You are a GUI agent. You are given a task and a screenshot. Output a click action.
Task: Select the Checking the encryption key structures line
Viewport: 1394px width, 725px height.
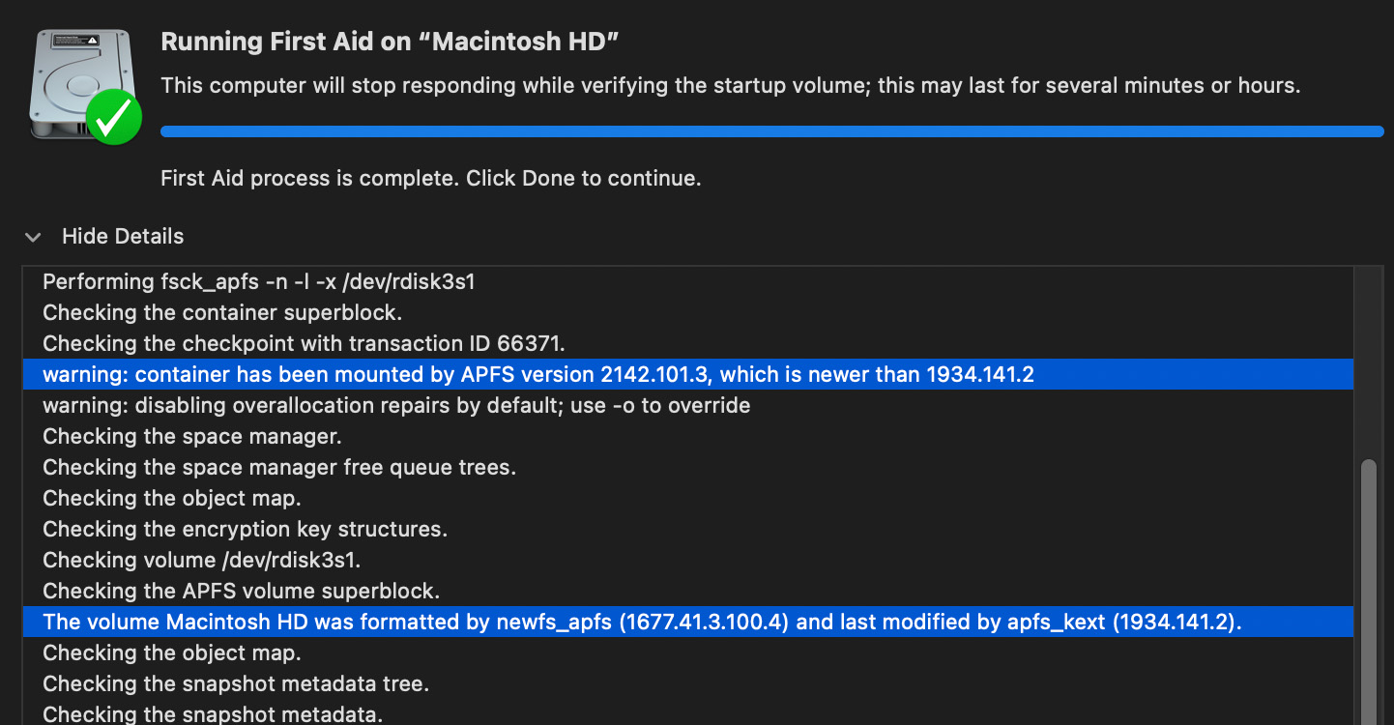pyautogui.click(x=246, y=530)
